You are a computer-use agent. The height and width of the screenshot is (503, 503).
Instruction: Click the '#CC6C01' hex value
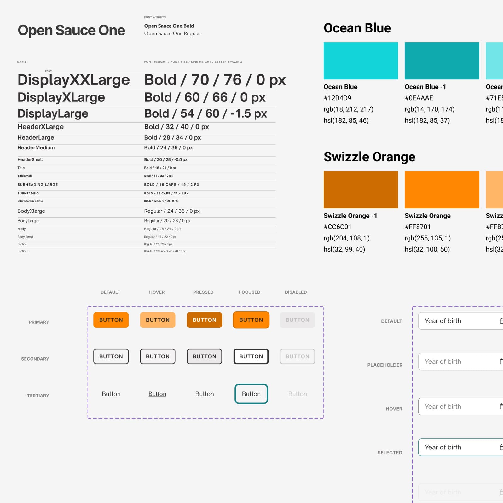(337, 227)
